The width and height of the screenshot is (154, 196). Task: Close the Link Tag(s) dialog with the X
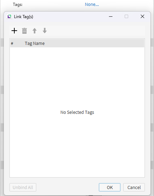142,16
